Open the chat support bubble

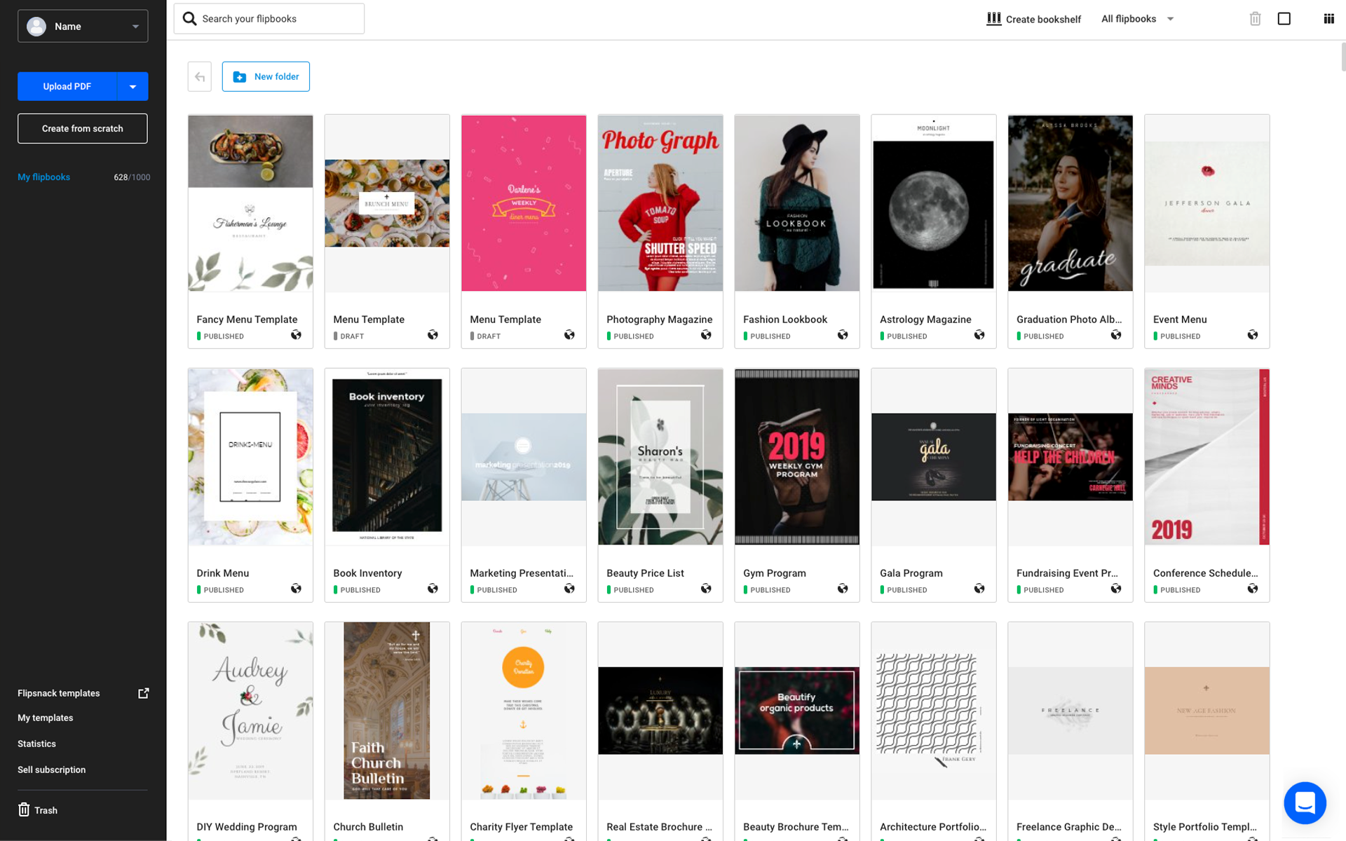(x=1305, y=802)
